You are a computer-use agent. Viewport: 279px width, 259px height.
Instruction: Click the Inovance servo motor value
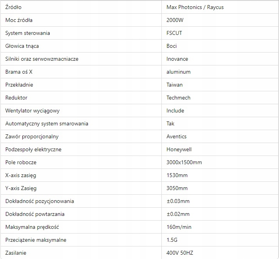click(177, 59)
